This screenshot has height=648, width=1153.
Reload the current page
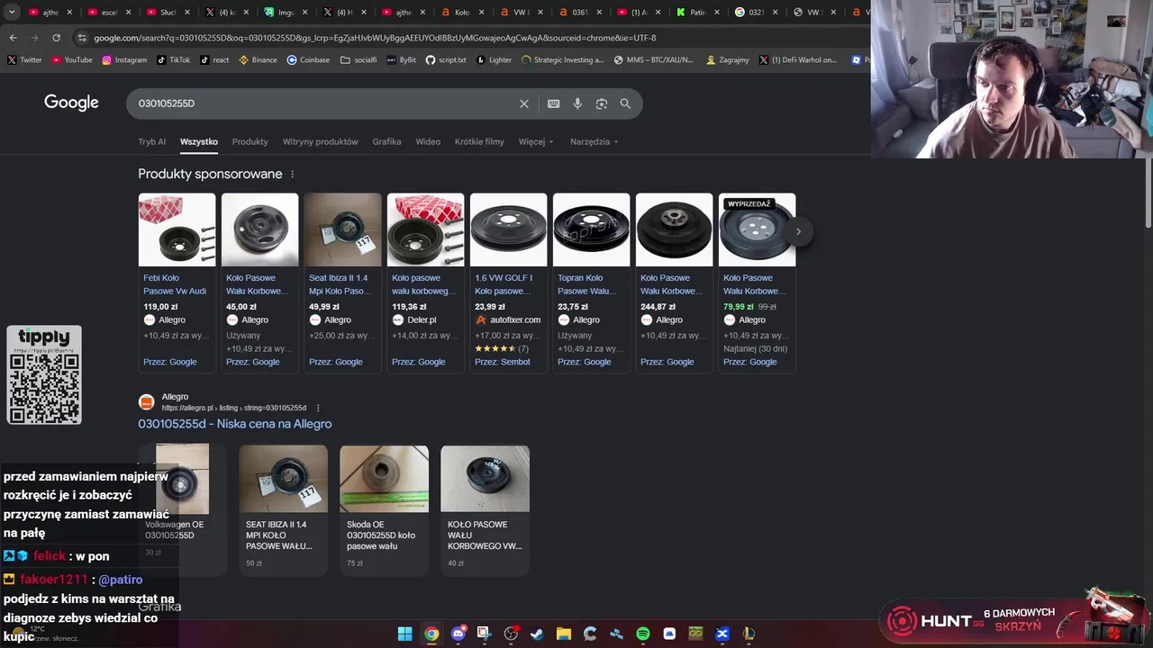click(x=56, y=38)
